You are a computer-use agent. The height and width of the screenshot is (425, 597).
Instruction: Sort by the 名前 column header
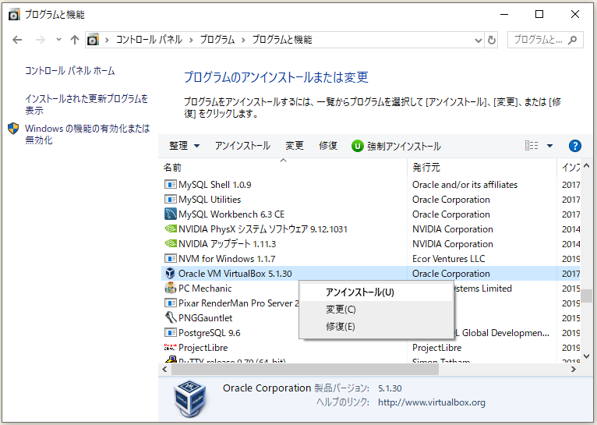[x=283, y=167]
